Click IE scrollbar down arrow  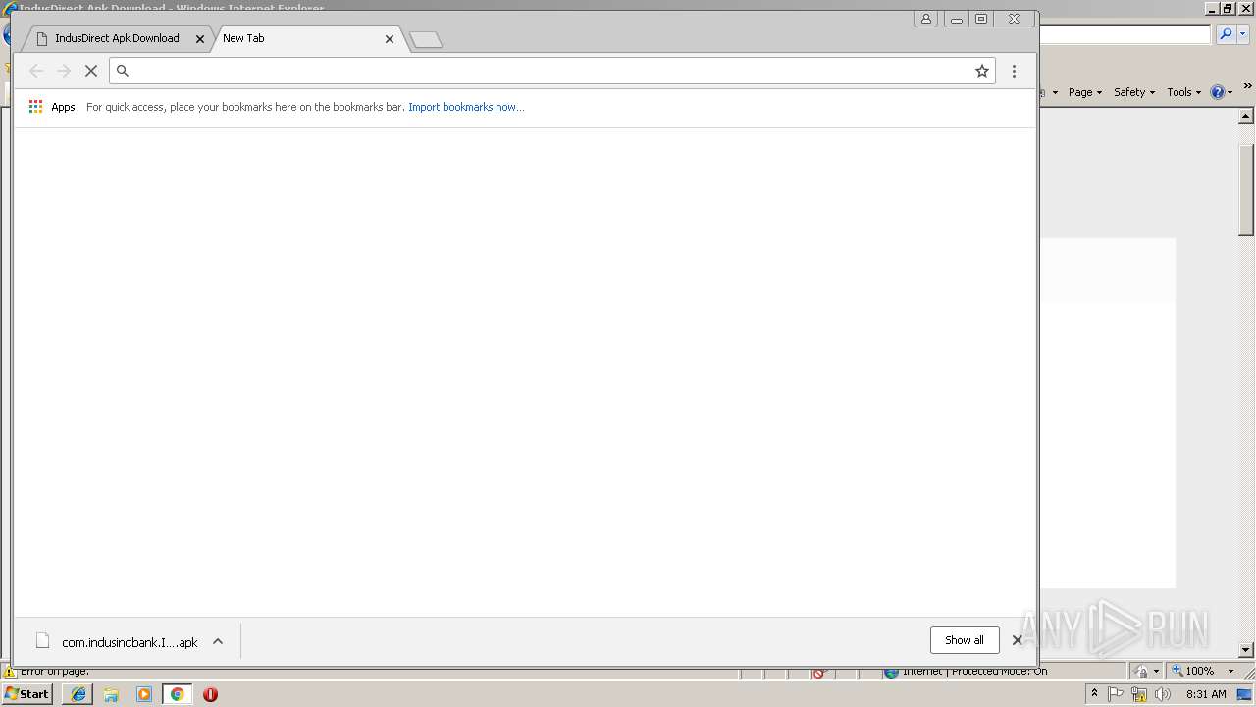1246,650
